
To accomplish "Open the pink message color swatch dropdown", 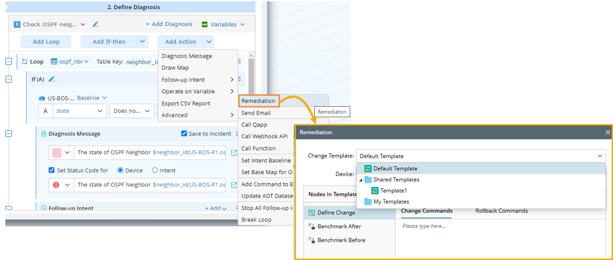I will (61, 153).
